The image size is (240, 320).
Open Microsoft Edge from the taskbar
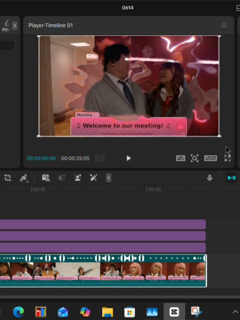(18, 312)
